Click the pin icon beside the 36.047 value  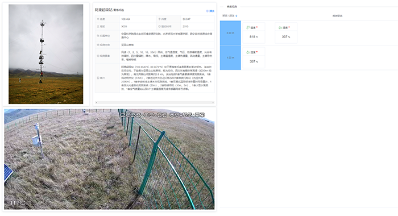point(159,19)
